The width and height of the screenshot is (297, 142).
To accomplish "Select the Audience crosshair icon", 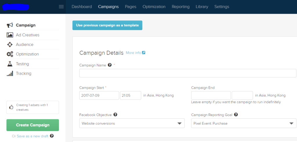I will point(10,45).
